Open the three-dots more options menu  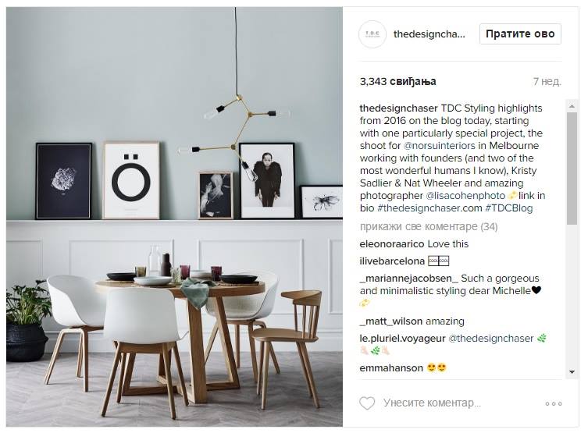pos(554,403)
